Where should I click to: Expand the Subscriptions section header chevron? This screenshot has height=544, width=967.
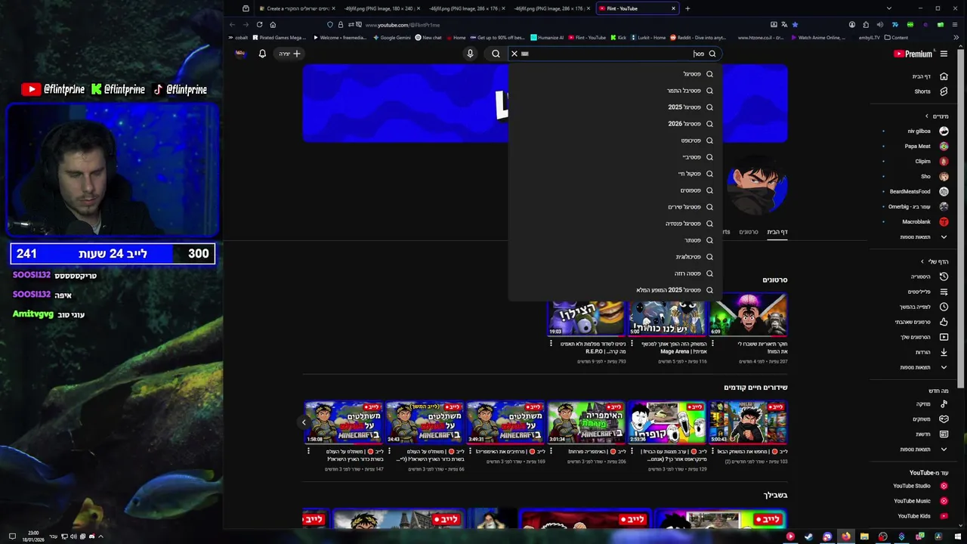pos(926,116)
